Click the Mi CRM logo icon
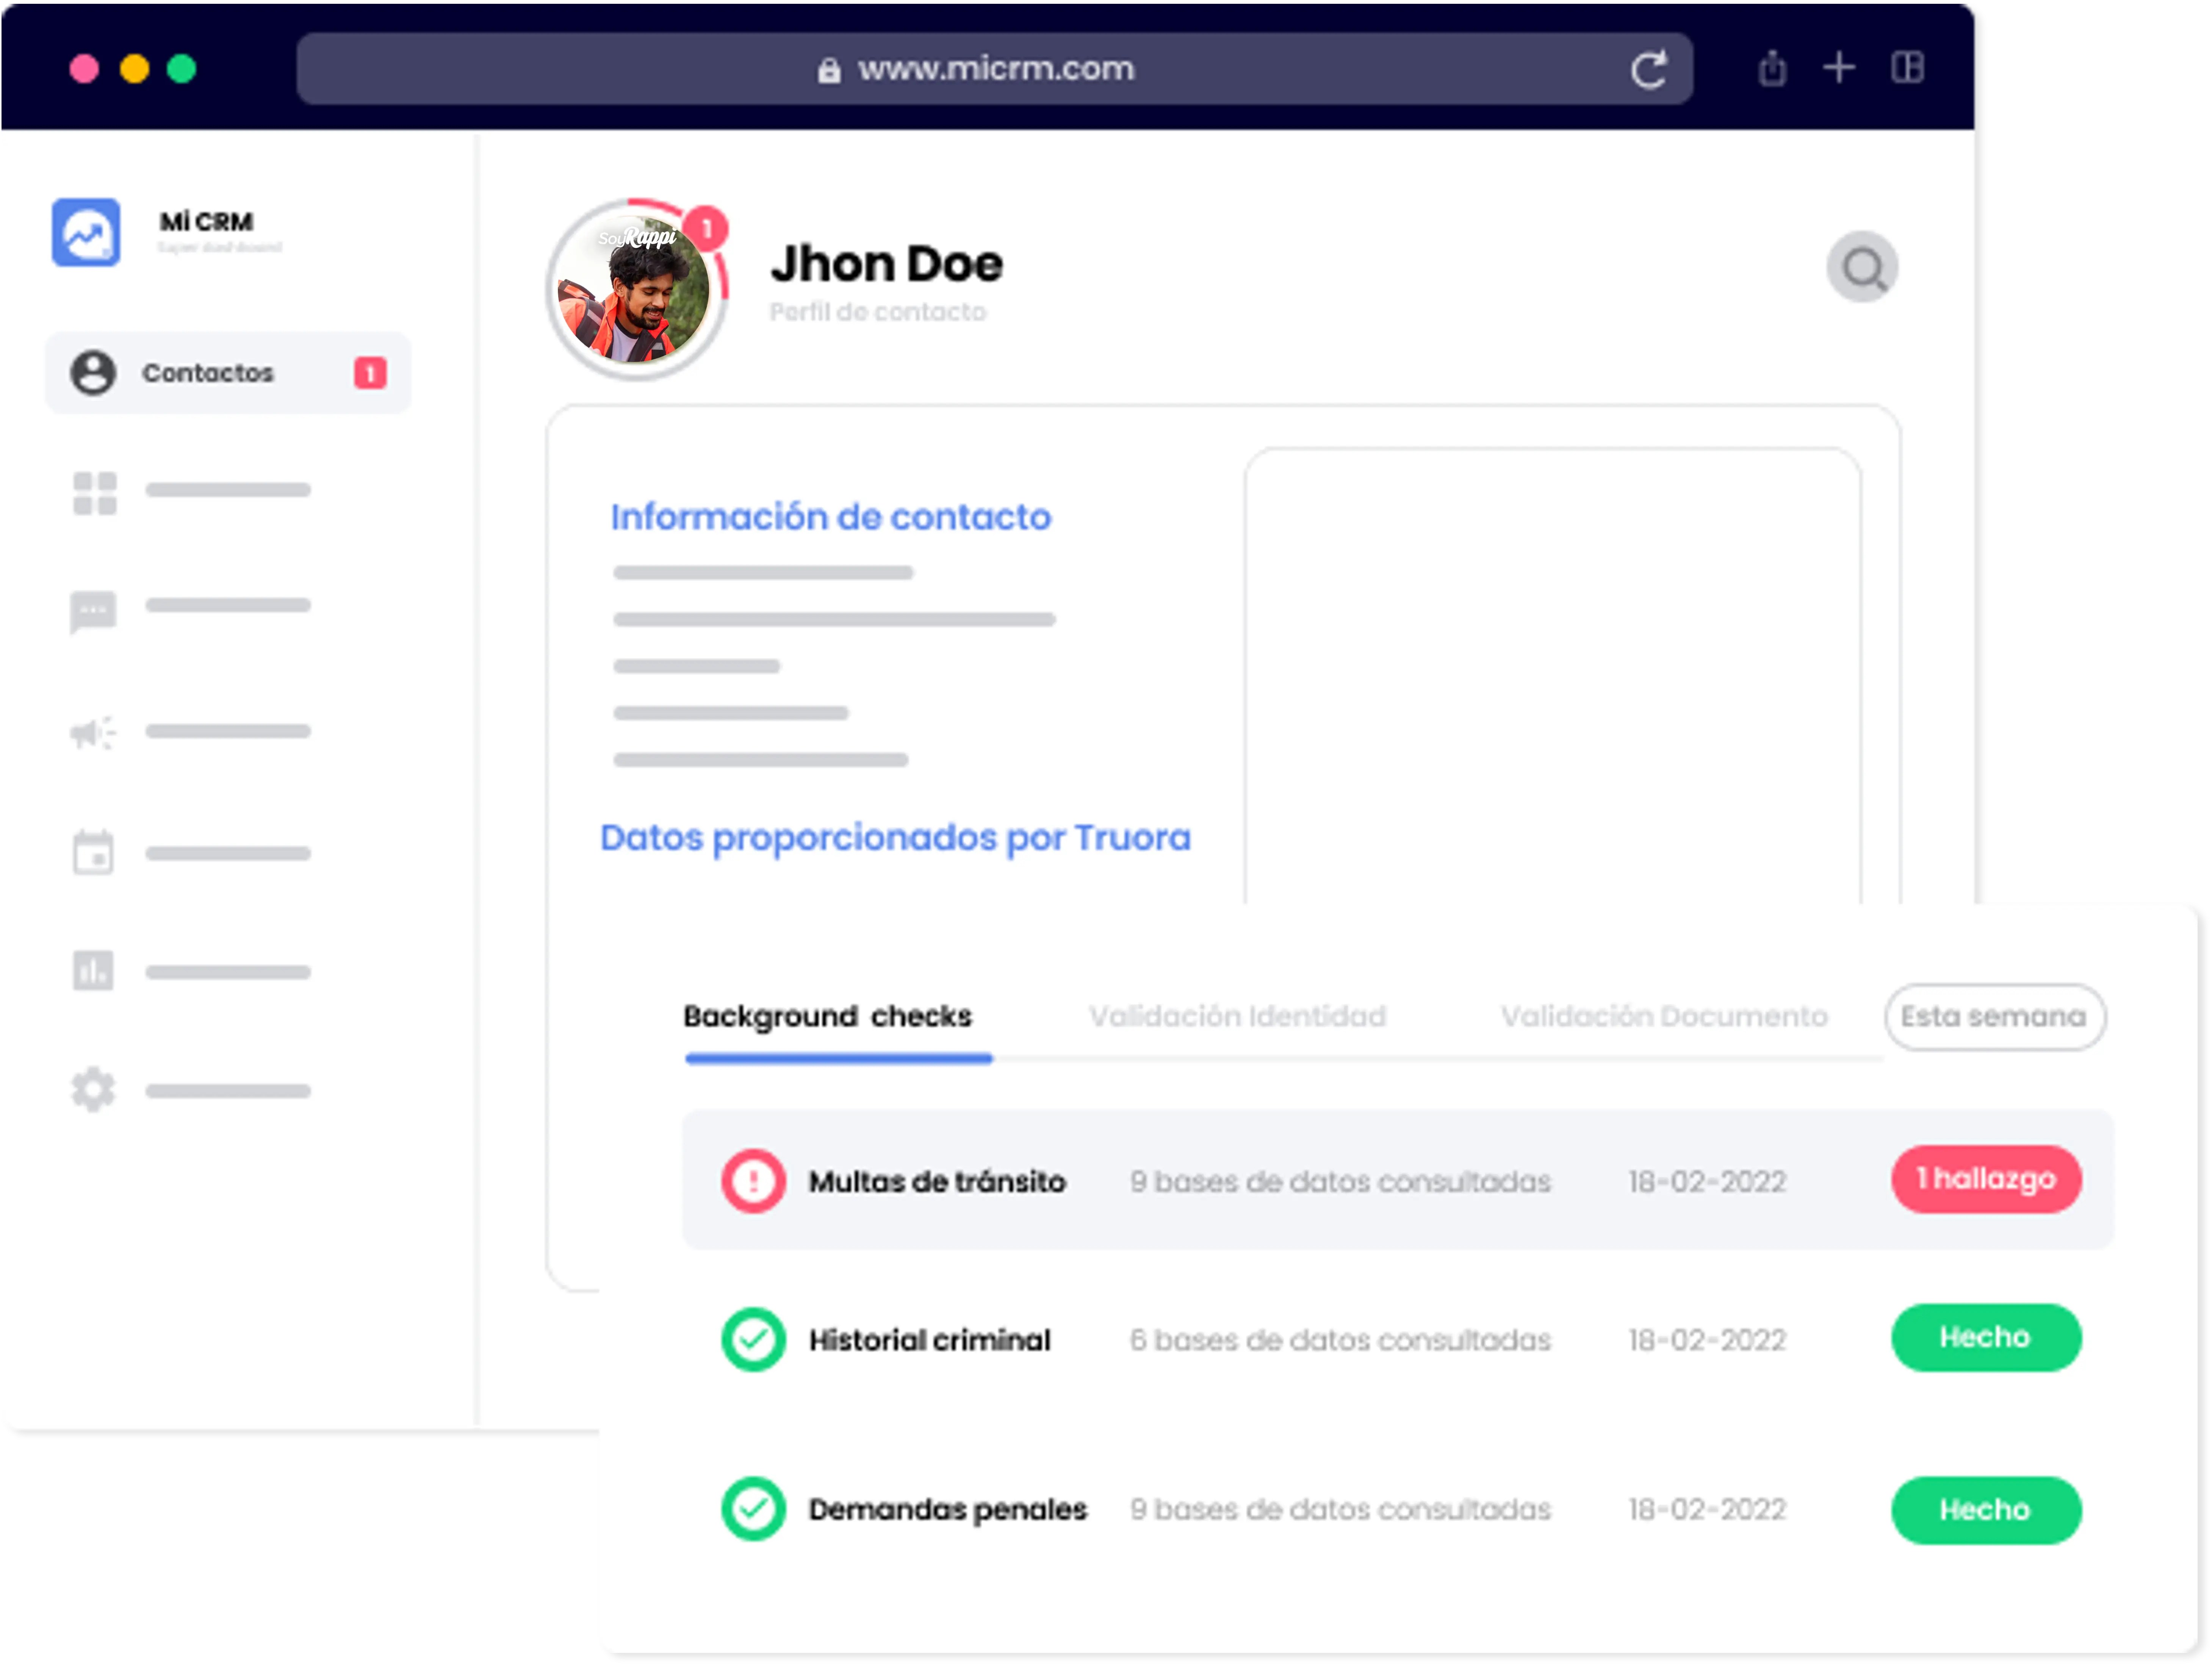The image size is (2212, 1665). pyautogui.click(x=86, y=232)
